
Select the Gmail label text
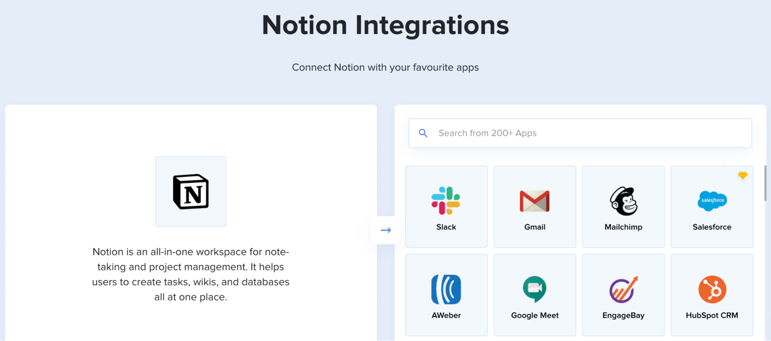click(x=535, y=227)
